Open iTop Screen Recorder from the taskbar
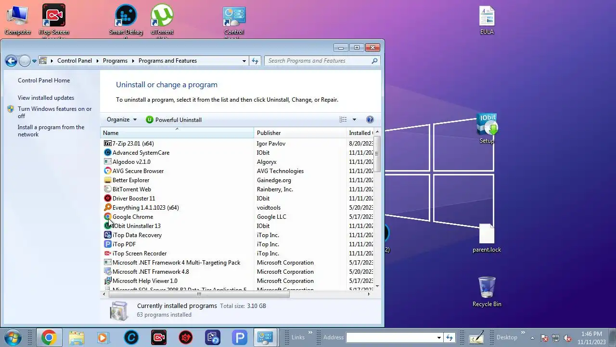The height and width of the screenshot is (347, 616). (159, 337)
